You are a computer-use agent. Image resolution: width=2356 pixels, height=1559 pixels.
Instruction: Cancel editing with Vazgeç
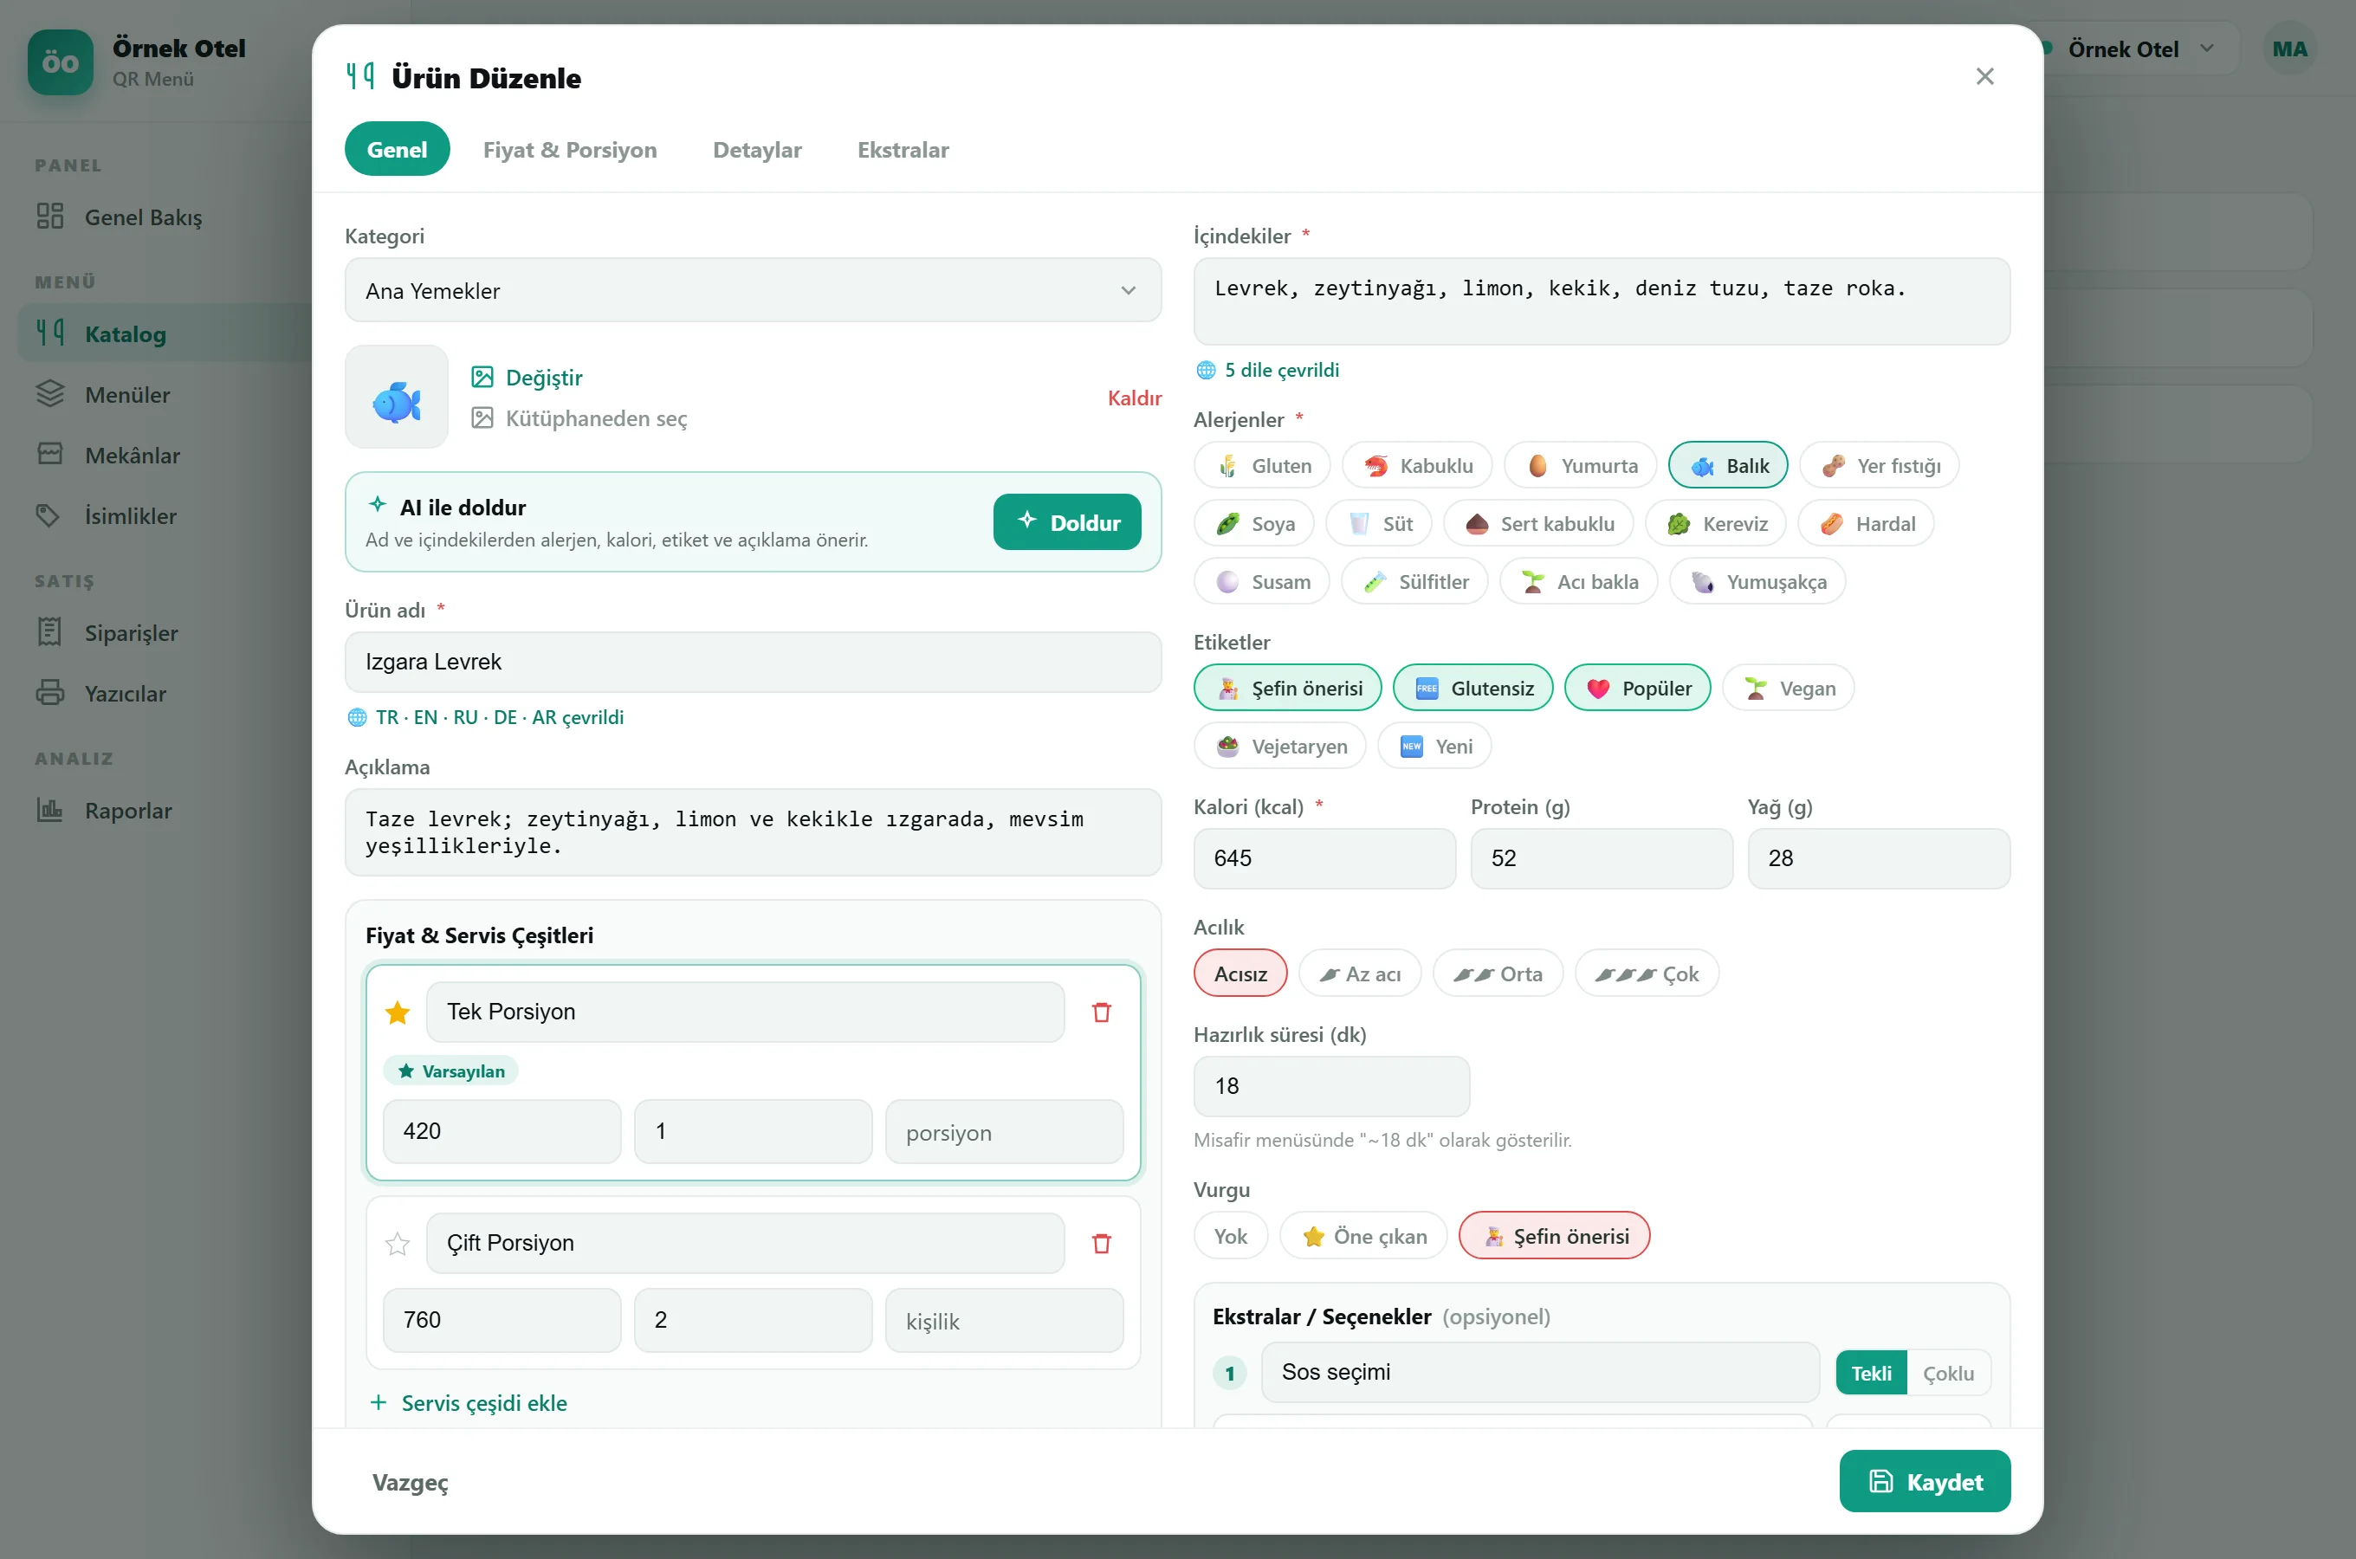coord(410,1483)
